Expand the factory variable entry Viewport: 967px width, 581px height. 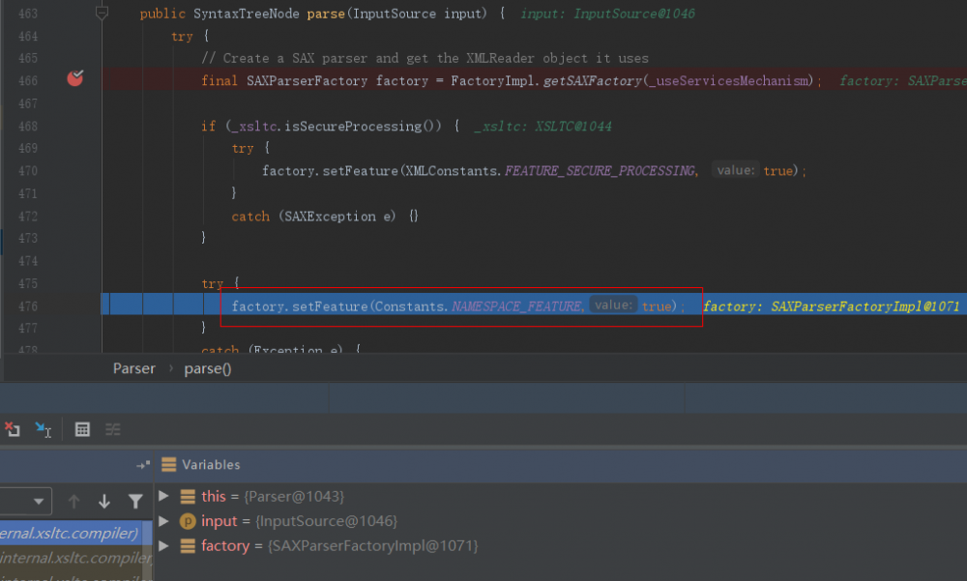pyautogui.click(x=164, y=545)
